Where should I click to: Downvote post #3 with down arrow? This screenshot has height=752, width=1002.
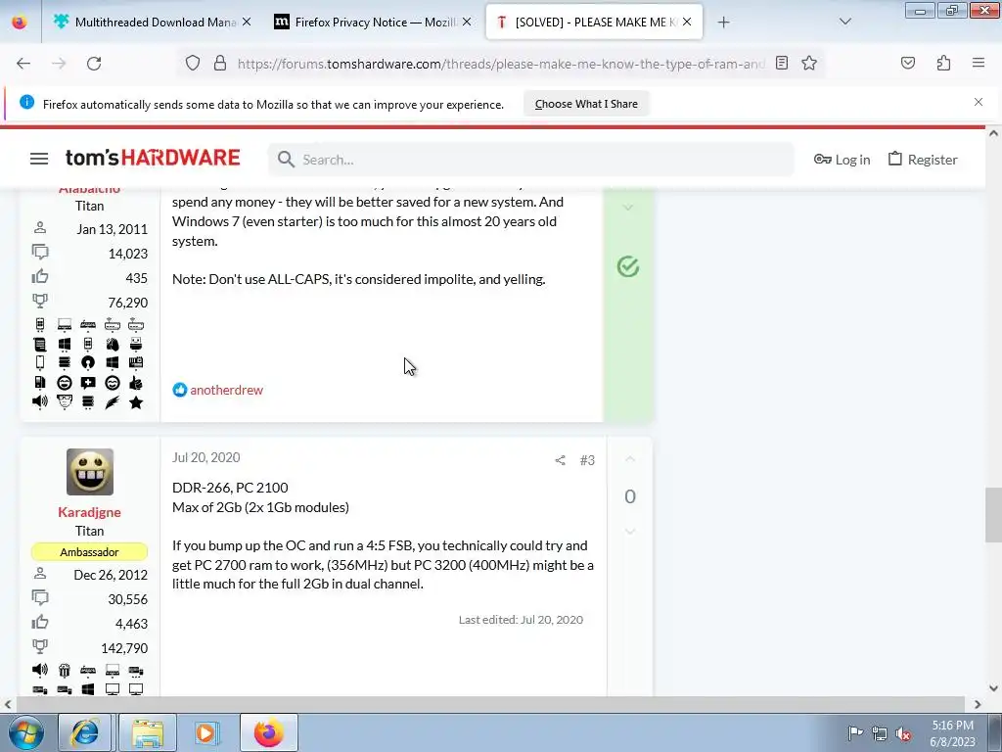click(629, 531)
